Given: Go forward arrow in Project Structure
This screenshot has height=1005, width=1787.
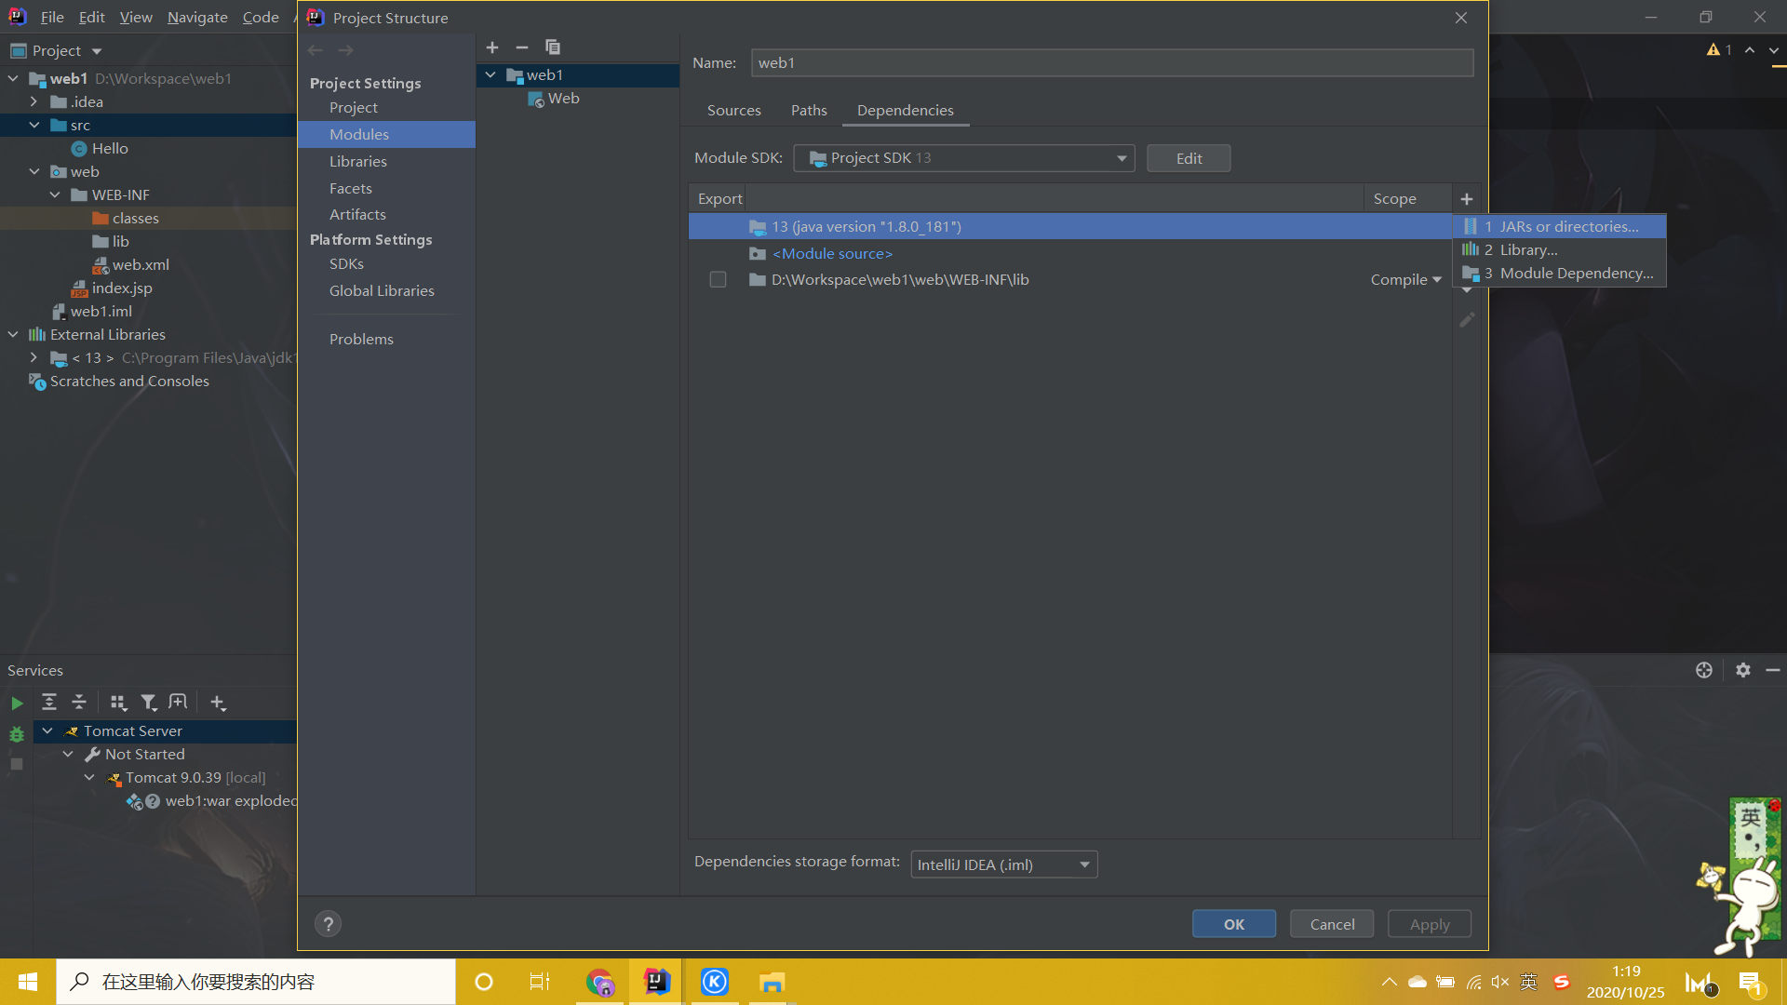Looking at the screenshot, I should pyautogui.click(x=346, y=50).
